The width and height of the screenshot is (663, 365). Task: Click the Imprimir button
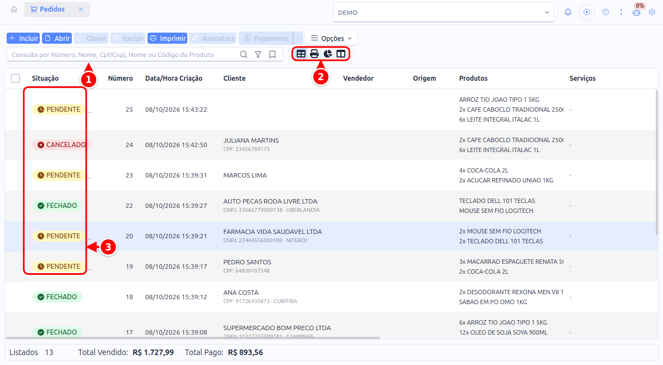(167, 38)
